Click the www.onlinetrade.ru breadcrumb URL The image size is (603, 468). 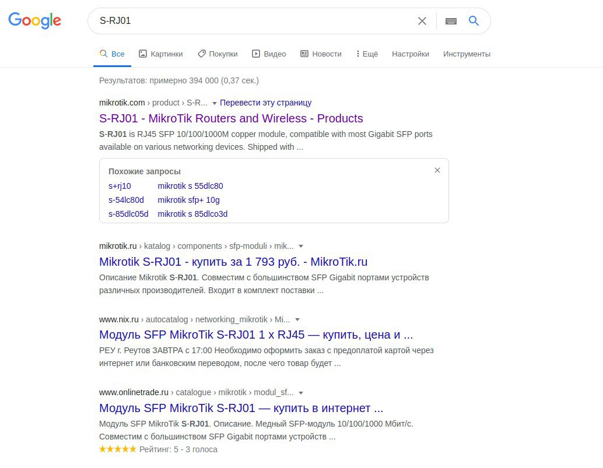point(196,392)
